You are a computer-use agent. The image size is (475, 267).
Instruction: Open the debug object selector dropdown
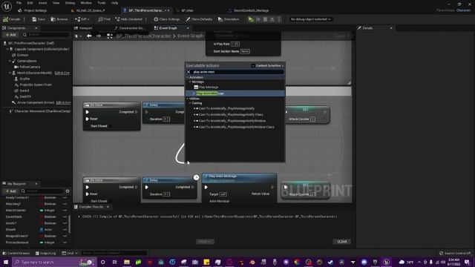[310, 19]
